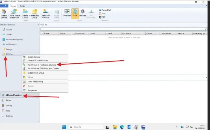Collapse the VMs and Services pane arrow
Viewport: 210px width, 130px height.
38,25
